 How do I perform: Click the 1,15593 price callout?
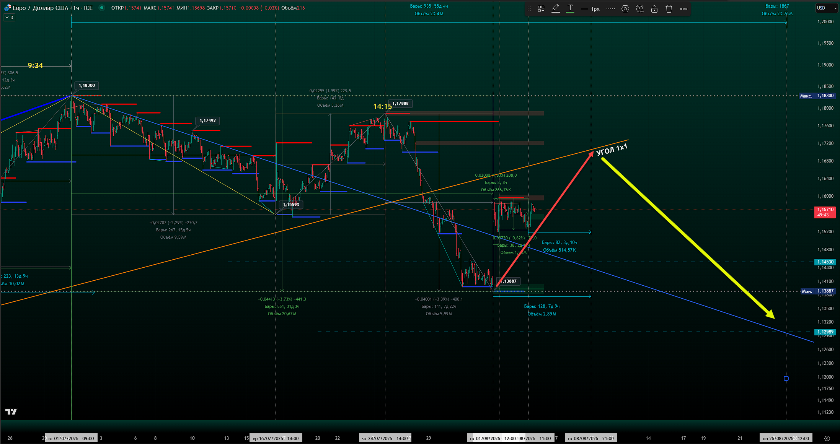[x=291, y=205]
